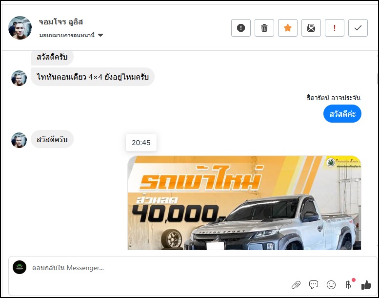Open จอมโจร ลูอิส profile picture in header
This screenshot has width=379, height=298.
[x=20, y=28]
